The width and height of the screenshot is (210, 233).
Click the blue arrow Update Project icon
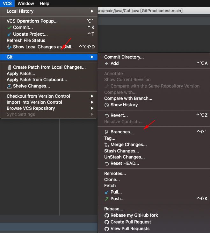coord(9,34)
